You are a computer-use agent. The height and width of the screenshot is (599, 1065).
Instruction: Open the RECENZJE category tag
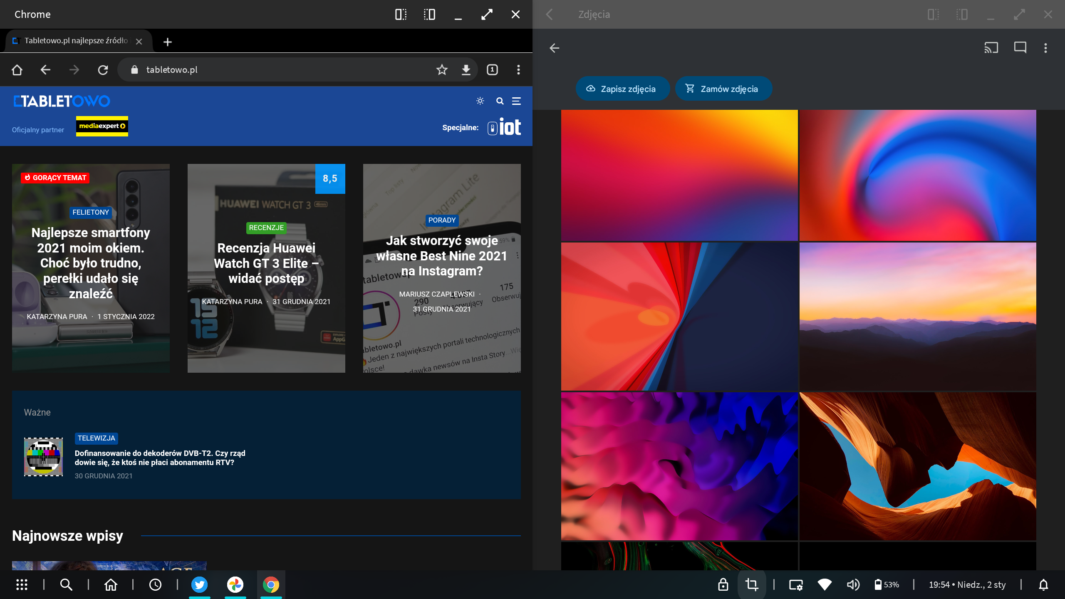(x=266, y=228)
